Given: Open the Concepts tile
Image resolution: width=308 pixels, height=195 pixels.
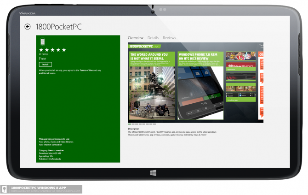Looking at the screenshot, I should tap(241, 87).
